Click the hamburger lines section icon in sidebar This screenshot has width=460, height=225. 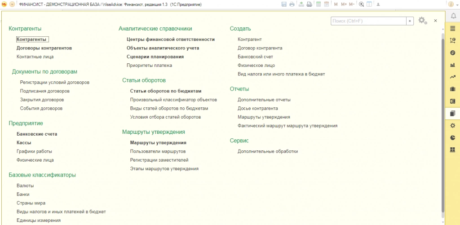[x=453, y=28]
